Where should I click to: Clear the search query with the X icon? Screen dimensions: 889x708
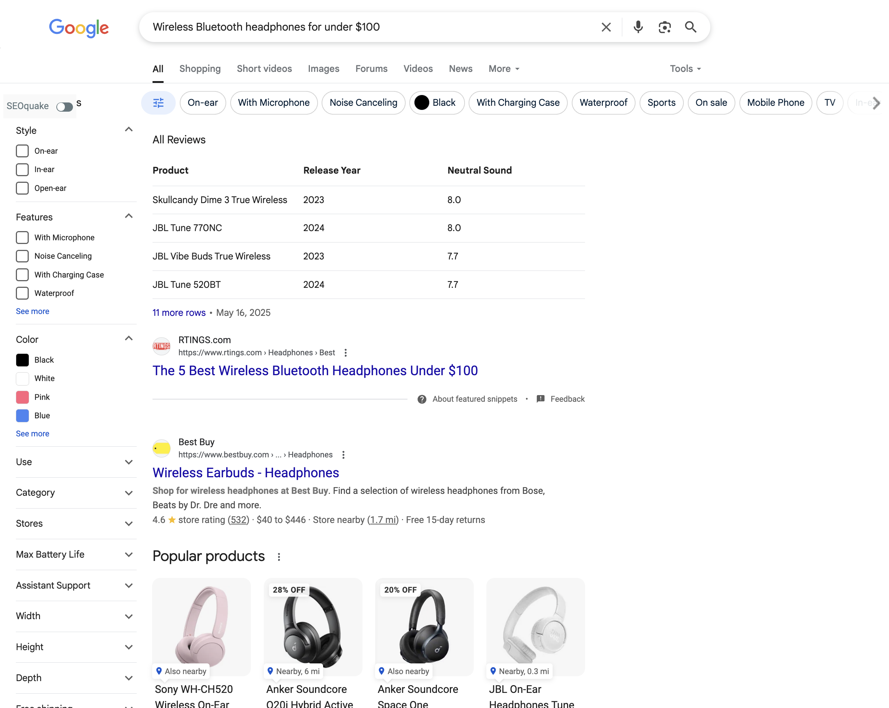606,27
